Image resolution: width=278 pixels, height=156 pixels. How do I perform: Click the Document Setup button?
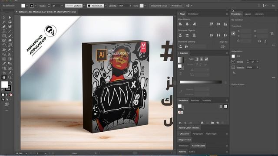(x=159, y=6)
